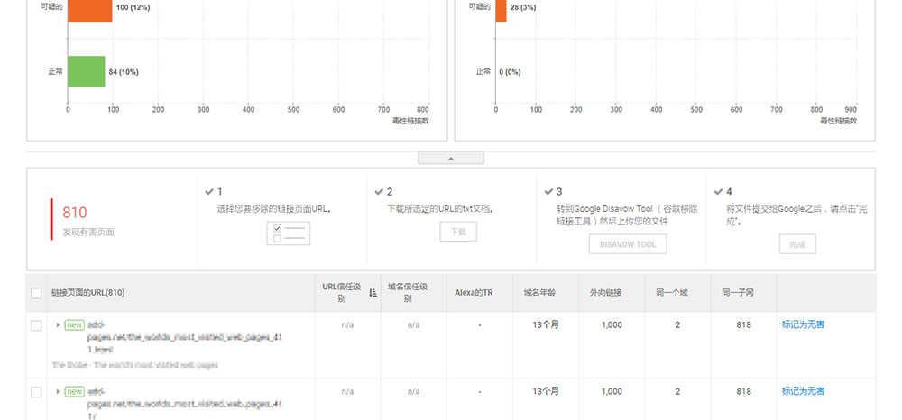This screenshot has width=902, height=420.
Task: Click the checkmark icon beside step 4
Action: [x=718, y=192]
